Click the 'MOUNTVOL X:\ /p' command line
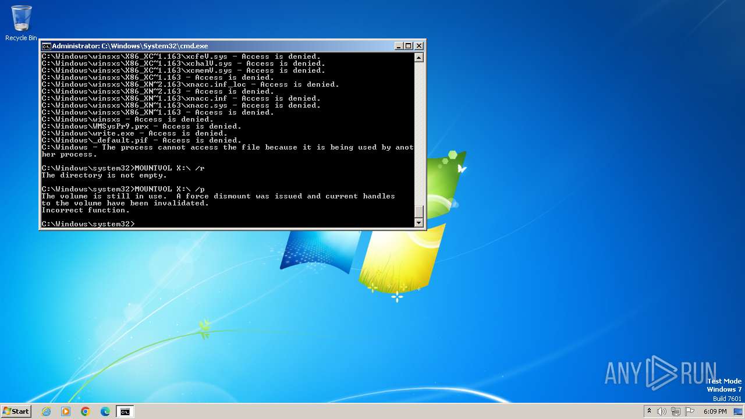Screen dimensions: 745x419 pyautogui.click(x=123, y=189)
